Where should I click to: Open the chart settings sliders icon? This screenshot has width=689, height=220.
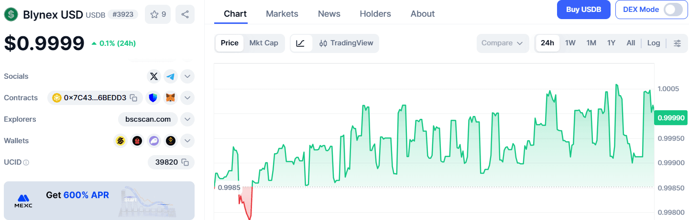coord(678,43)
